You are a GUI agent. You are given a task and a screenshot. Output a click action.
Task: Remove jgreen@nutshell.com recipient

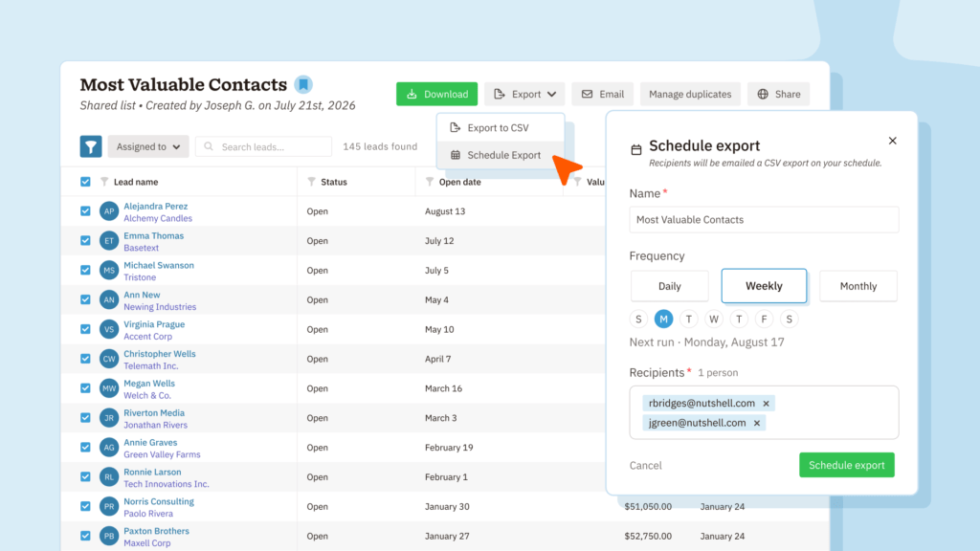(x=757, y=423)
